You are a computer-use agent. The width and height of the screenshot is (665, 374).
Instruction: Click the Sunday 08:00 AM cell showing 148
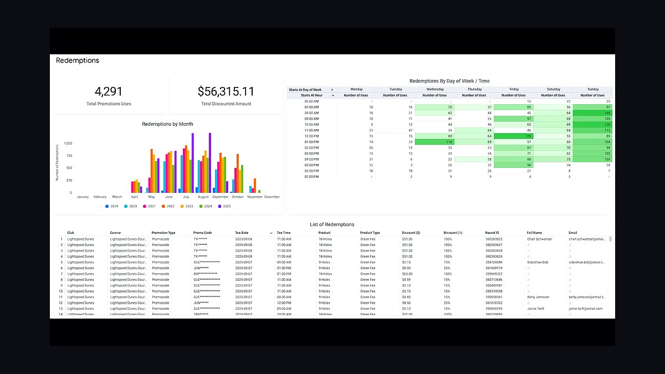pyautogui.click(x=592, y=112)
